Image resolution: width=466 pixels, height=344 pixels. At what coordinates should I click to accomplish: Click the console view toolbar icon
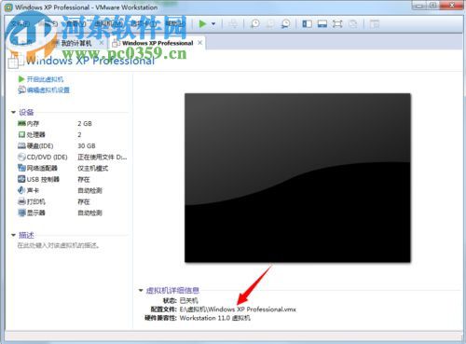point(375,24)
